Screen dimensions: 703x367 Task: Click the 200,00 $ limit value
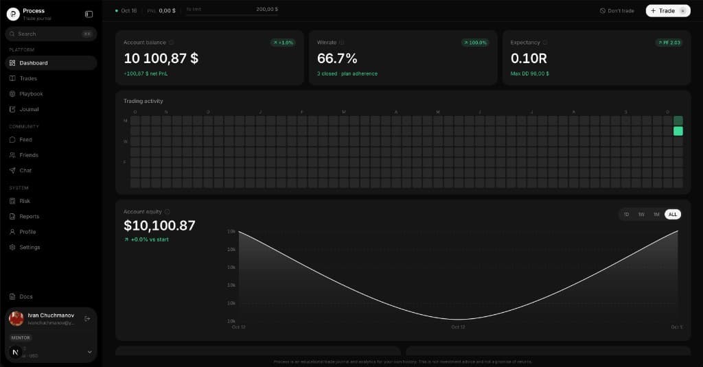(267, 9)
